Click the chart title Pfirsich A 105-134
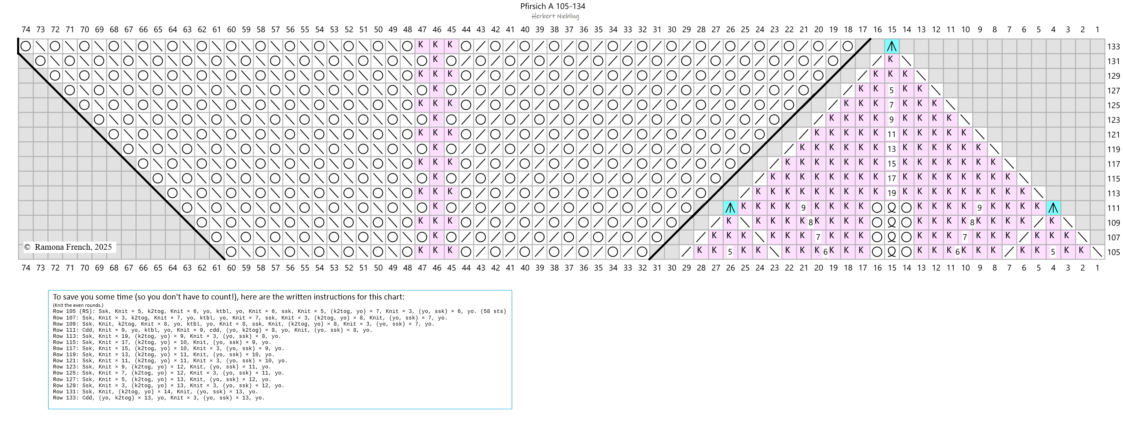This screenshot has width=1123, height=428. [x=553, y=6]
